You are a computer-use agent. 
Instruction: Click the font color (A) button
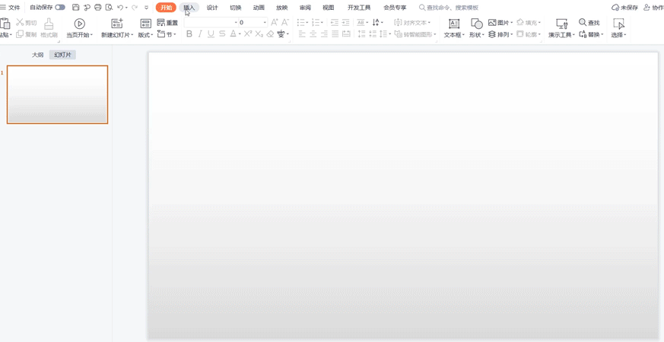(234, 34)
